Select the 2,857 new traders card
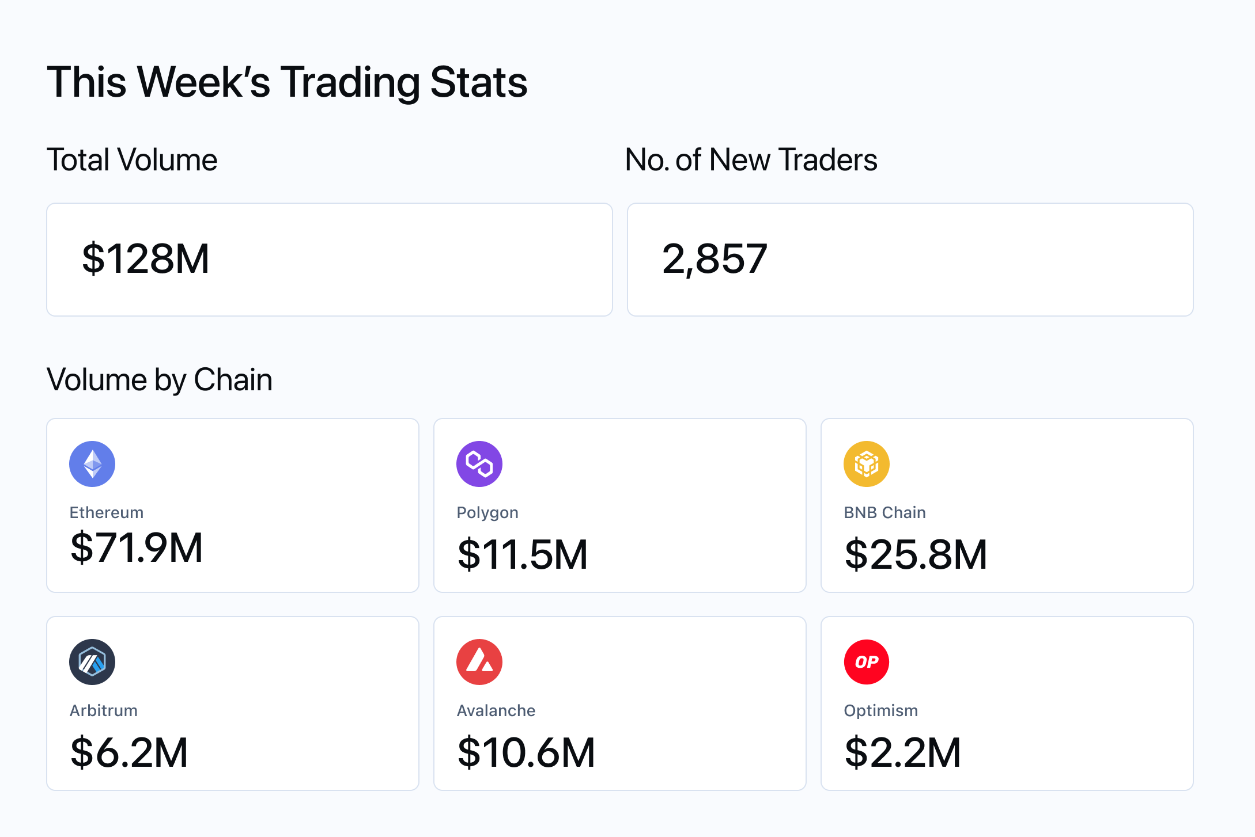 (x=910, y=260)
